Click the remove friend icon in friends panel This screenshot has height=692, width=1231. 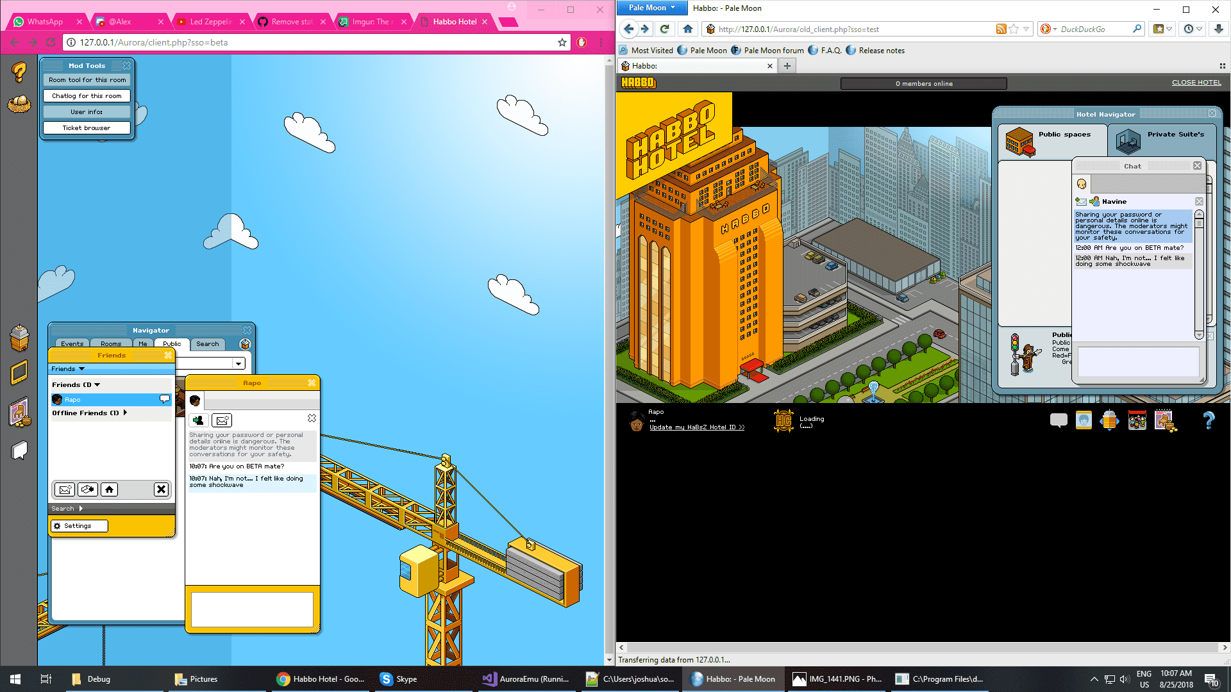click(161, 490)
